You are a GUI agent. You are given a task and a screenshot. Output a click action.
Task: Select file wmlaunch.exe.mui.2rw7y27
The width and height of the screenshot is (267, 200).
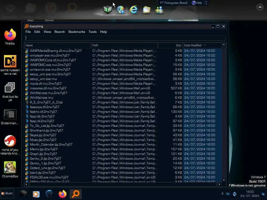50,70
